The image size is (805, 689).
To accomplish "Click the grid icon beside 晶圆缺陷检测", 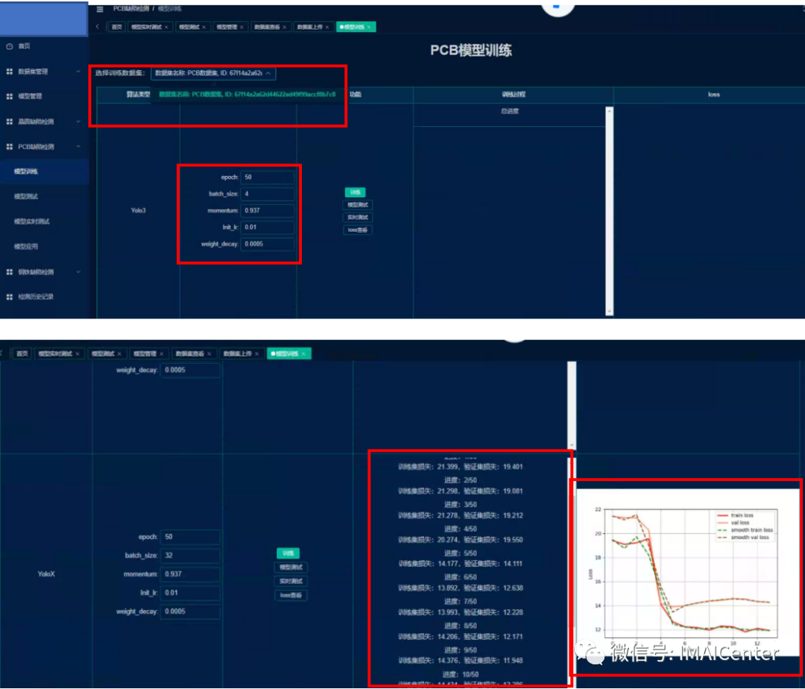I will 9,122.
